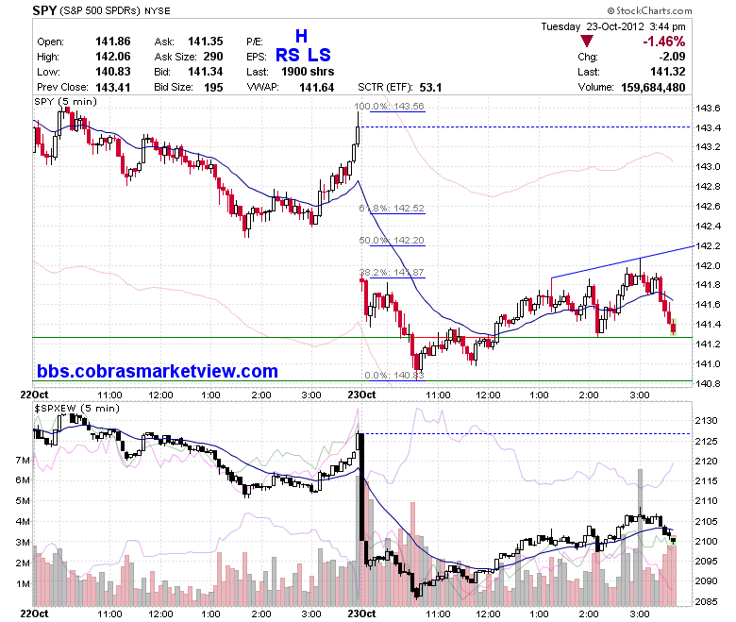Select the Ask price 141.35
The width and height of the screenshot is (736, 622).
tap(206, 42)
